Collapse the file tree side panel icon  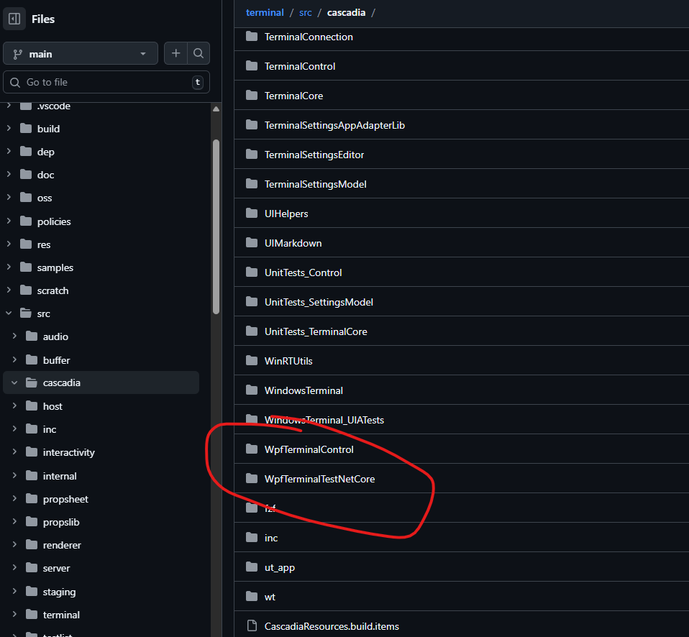coord(14,19)
